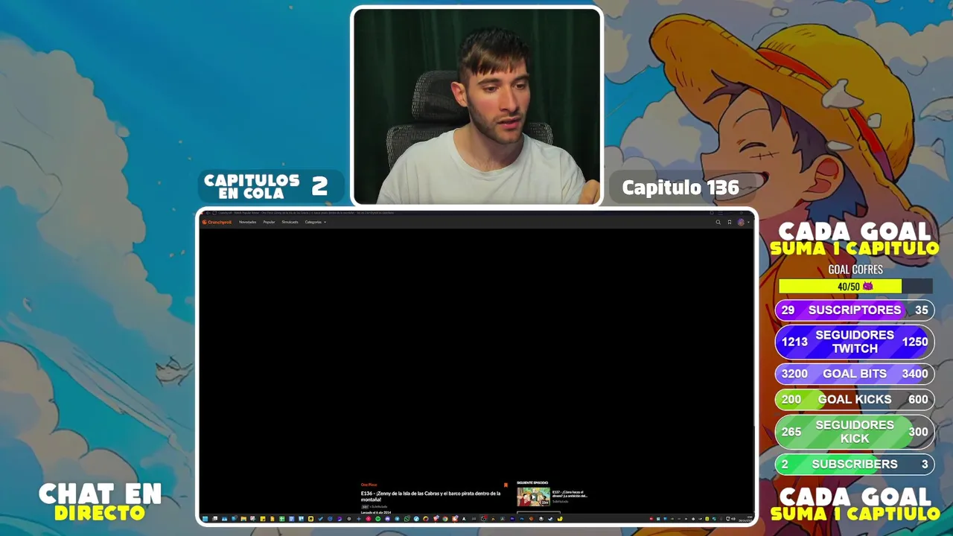Open the next episode E137 thumbnail
Screen dimensions: 953x536
click(533, 497)
